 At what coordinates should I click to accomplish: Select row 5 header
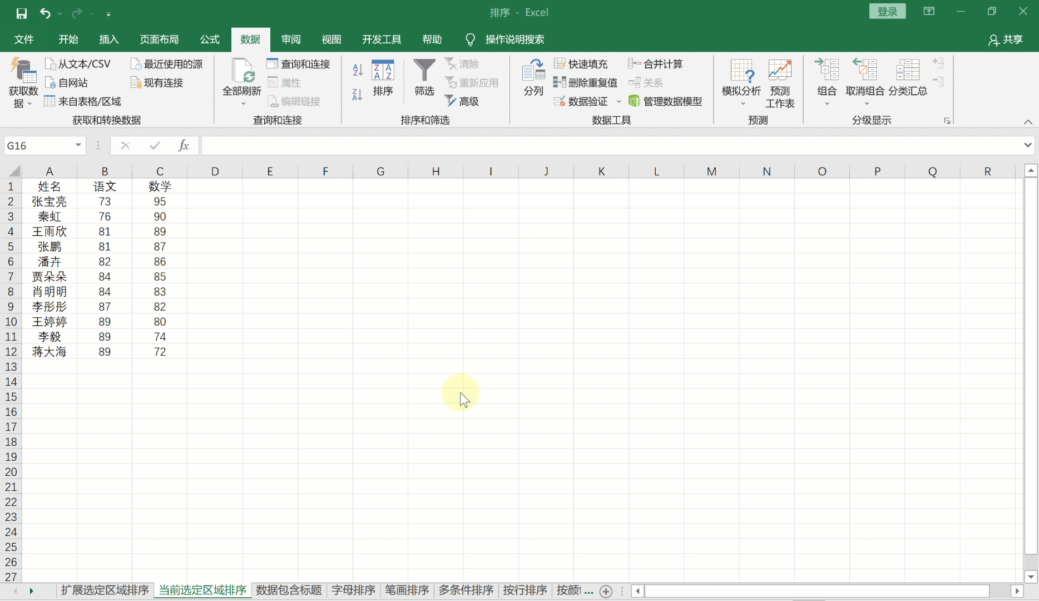click(x=11, y=247)
